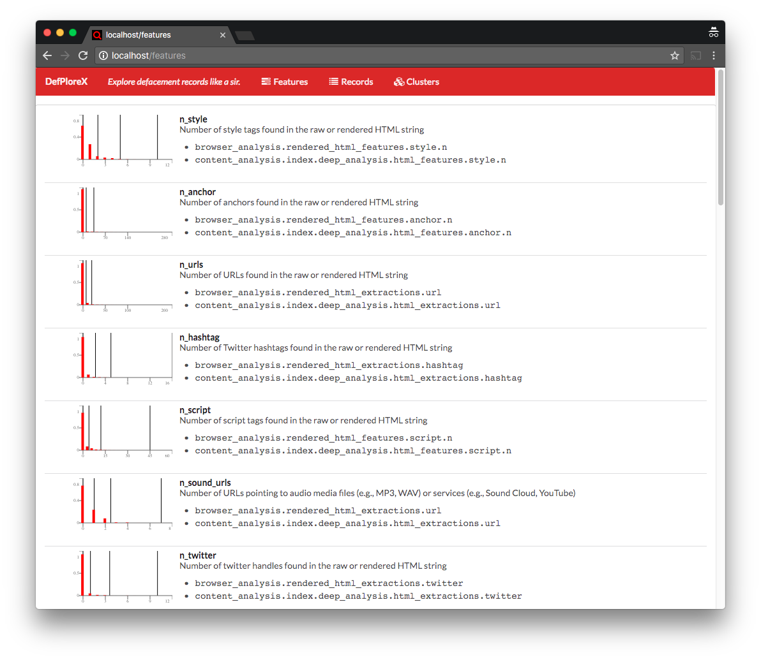The height and width of the screenshot is (660, 761).
Task: Click the DefPloreX brand link
Action: coord(66,82)
